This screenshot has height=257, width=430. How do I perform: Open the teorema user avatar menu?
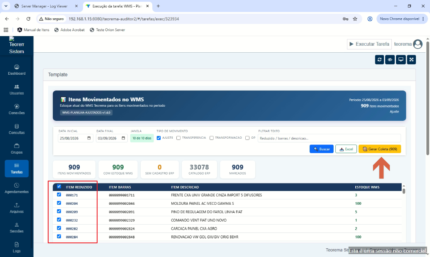coord(418,44)
